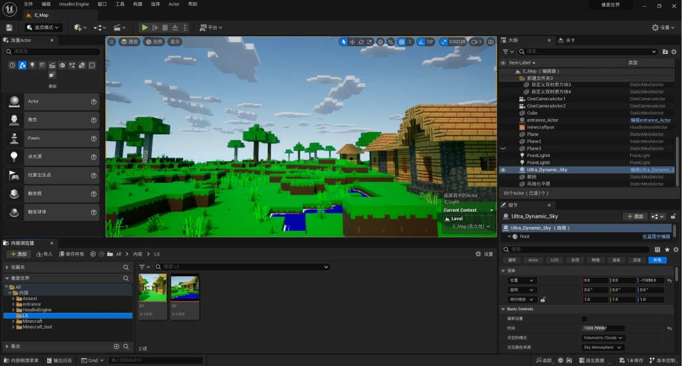
Task: Open the Blueprints toolbar dropdown
Action: pyautogui.click(x=100, y=27)
